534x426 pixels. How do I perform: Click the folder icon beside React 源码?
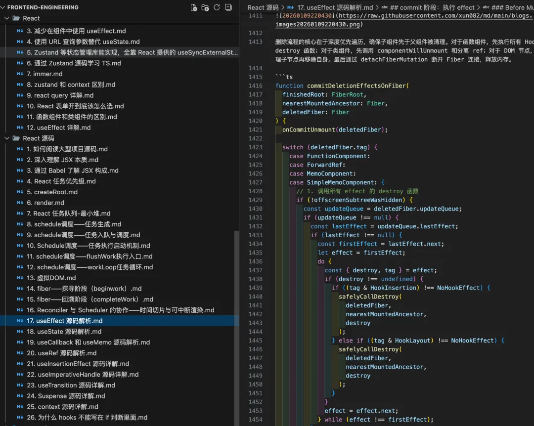[x=16, y=138]
